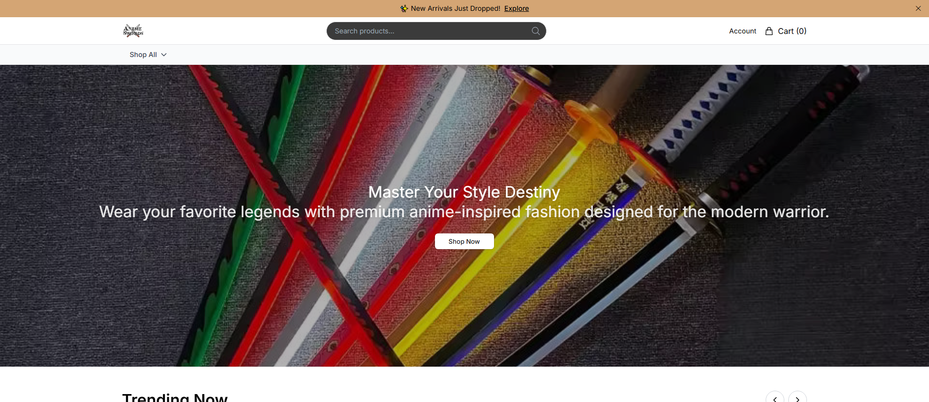Dismiss the announcement bar with X
This screenshot has width=929, height=402.
918,8
